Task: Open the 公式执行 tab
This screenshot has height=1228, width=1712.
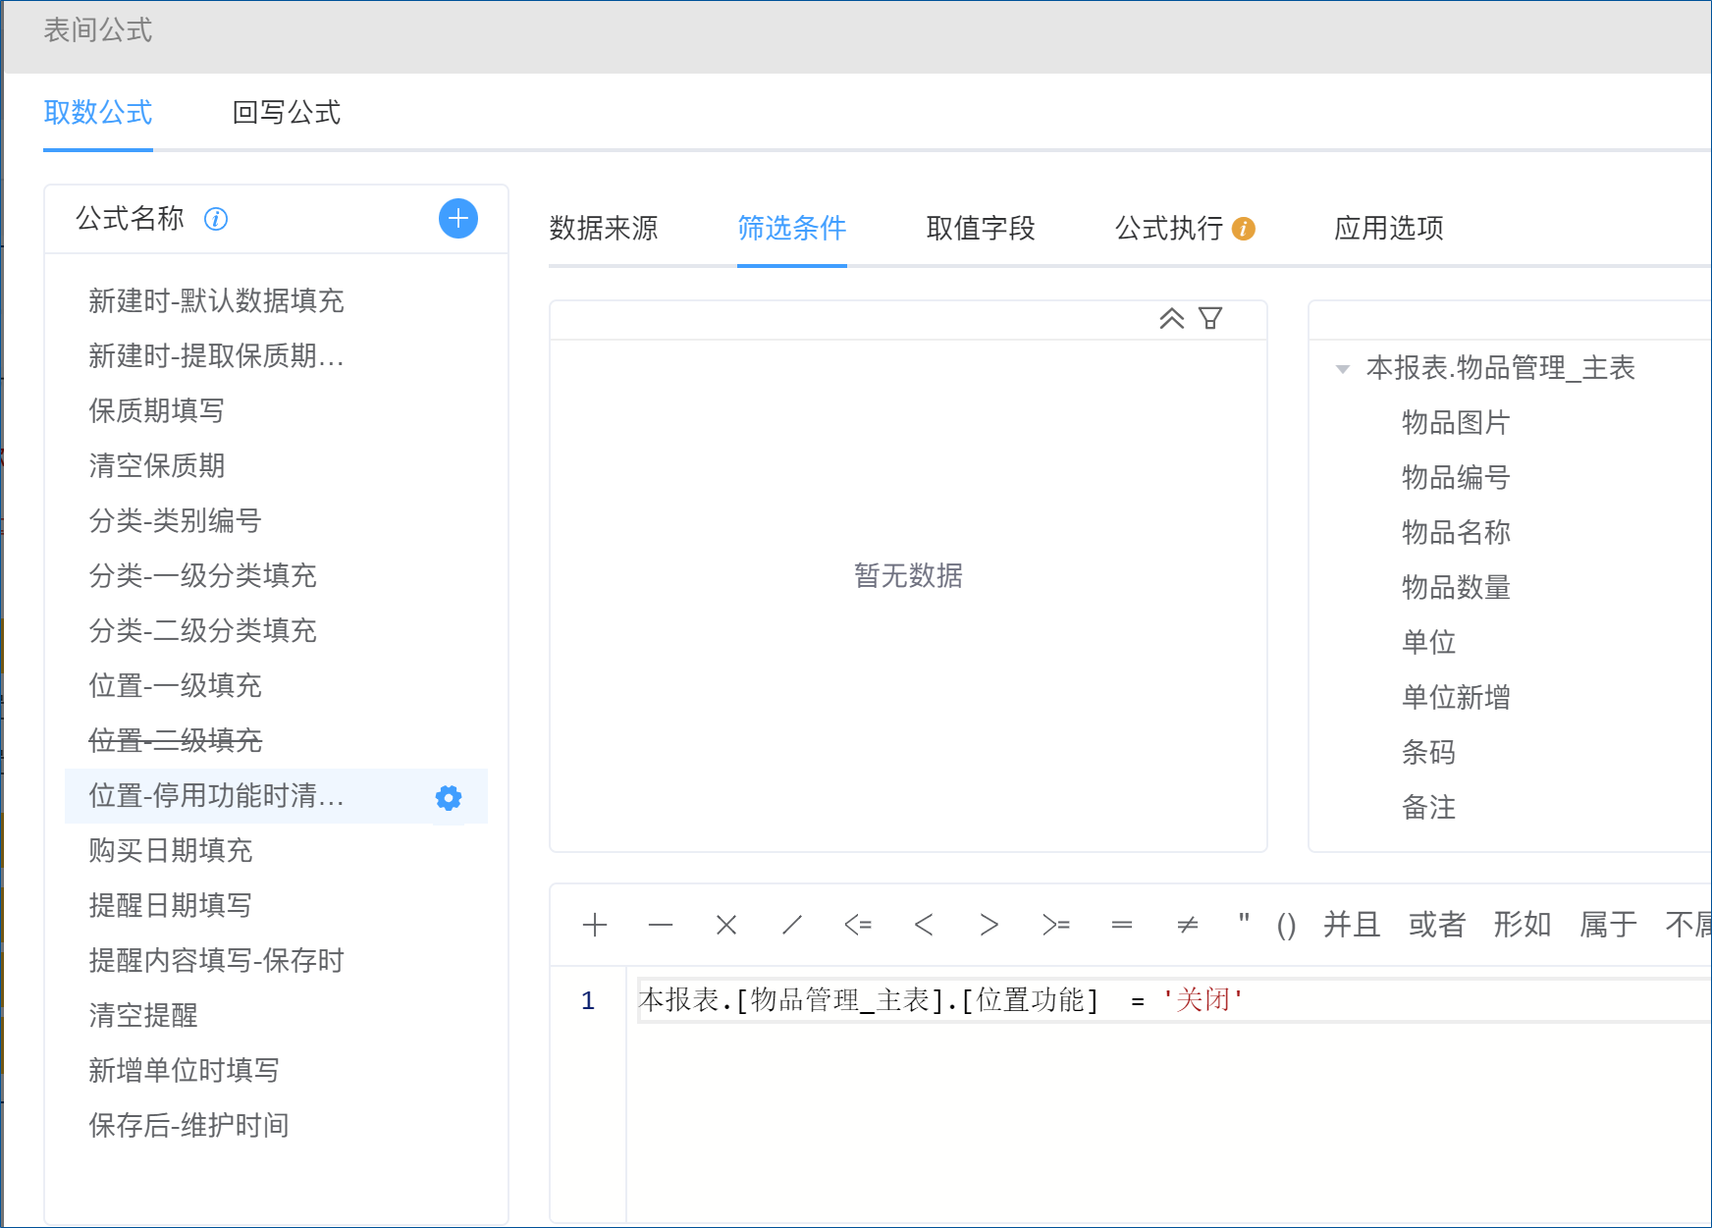Action: (1169, 228)
